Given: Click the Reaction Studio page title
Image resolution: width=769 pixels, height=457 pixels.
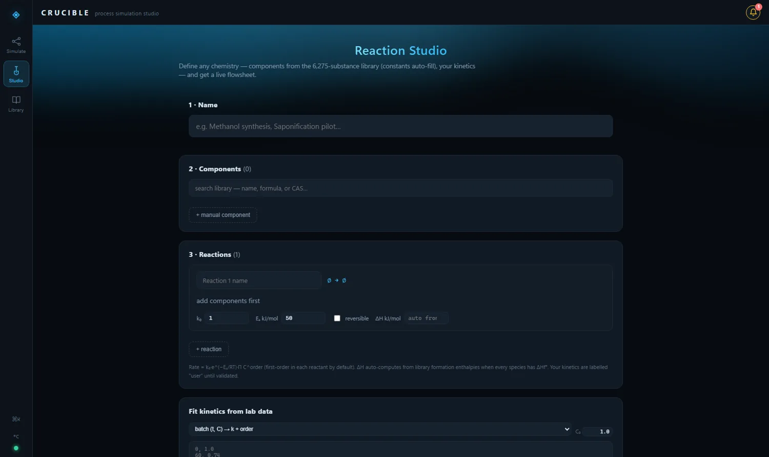Looking at the screenshot, I should (x=400, y=50).
